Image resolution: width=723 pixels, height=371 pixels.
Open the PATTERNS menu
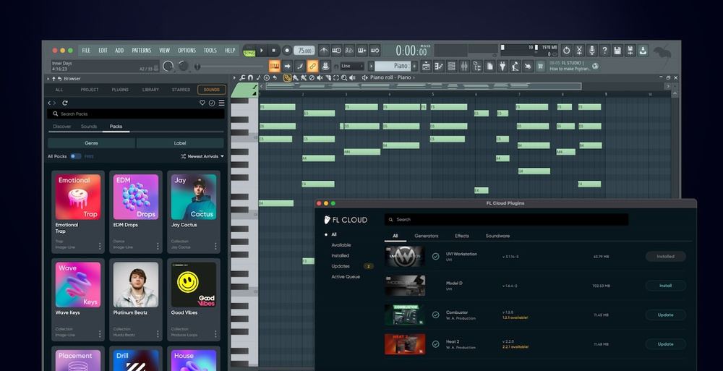141,51
